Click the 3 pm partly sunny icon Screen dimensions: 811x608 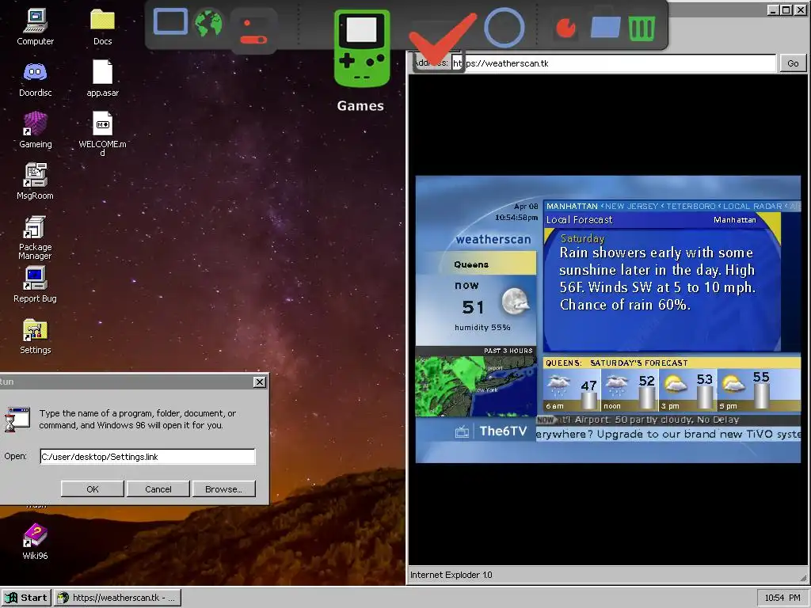(x=676, y=384)
